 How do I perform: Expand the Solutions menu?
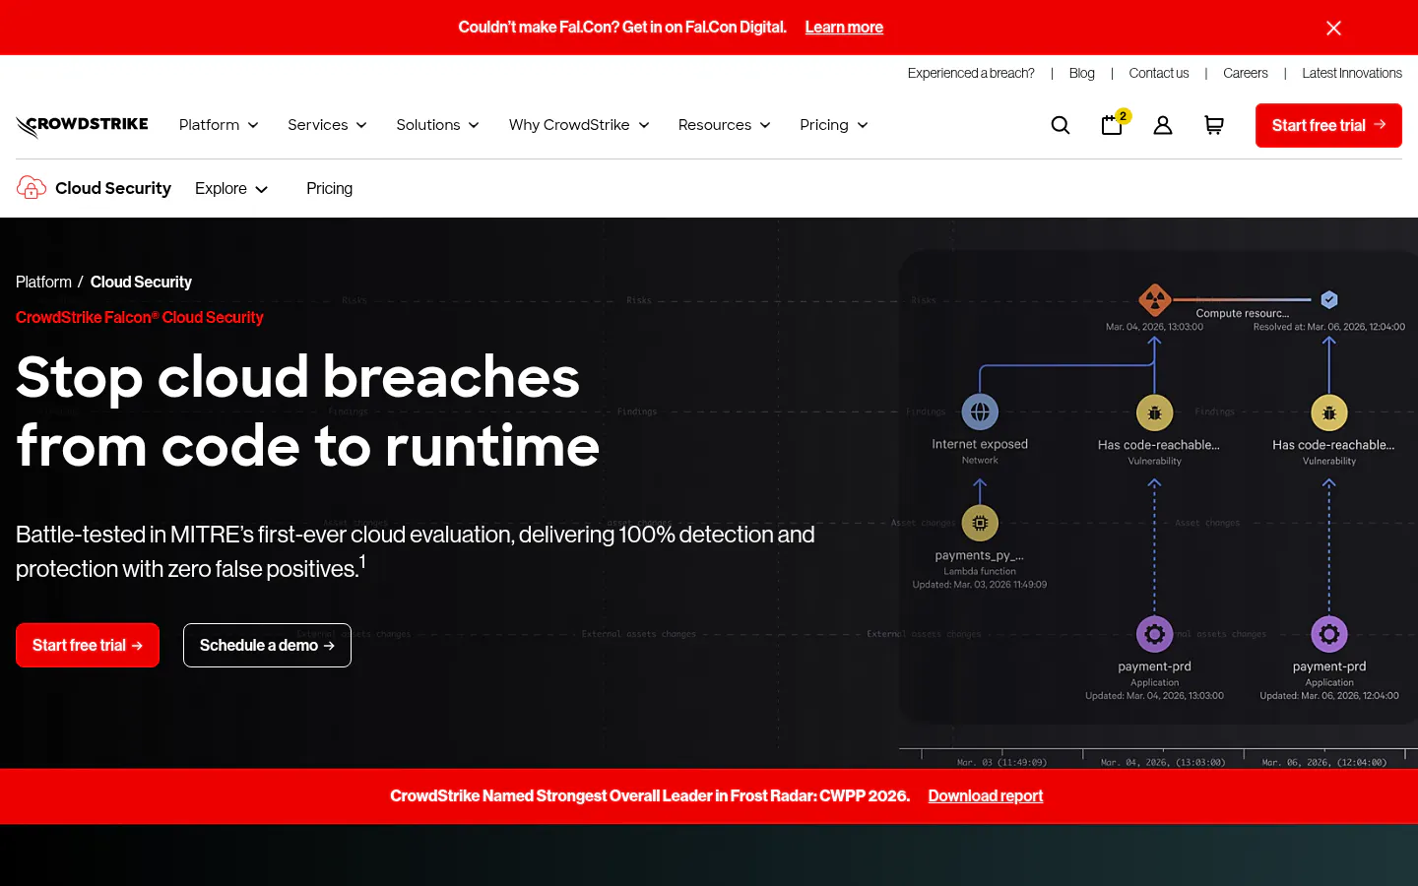pyautogui.click(x=437, y=125)
